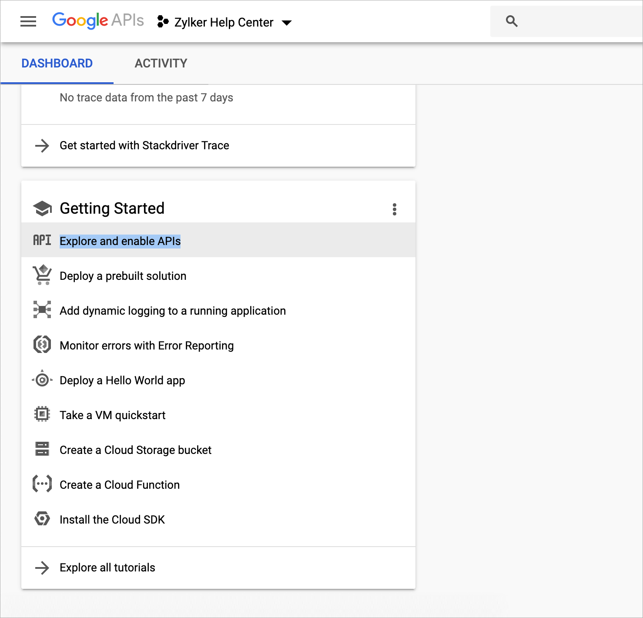Click the search magnifier icon
This screenshot has width=643, height=618.
click(x=512, y=21)
